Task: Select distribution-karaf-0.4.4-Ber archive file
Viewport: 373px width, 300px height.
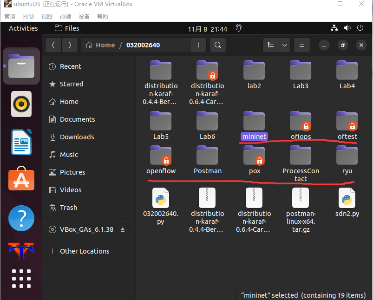Action: tap(207, 210)
